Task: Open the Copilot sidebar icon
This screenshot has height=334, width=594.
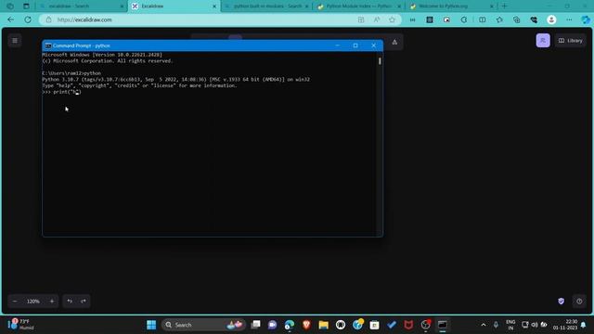Action: pos(586,19)
